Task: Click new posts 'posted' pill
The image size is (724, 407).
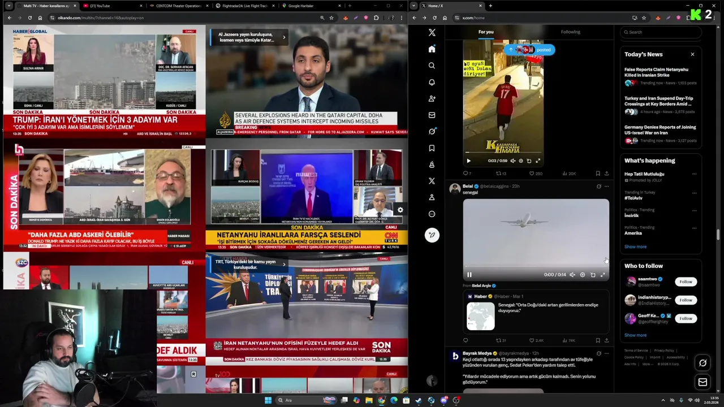Action: (x=529, y=50)
